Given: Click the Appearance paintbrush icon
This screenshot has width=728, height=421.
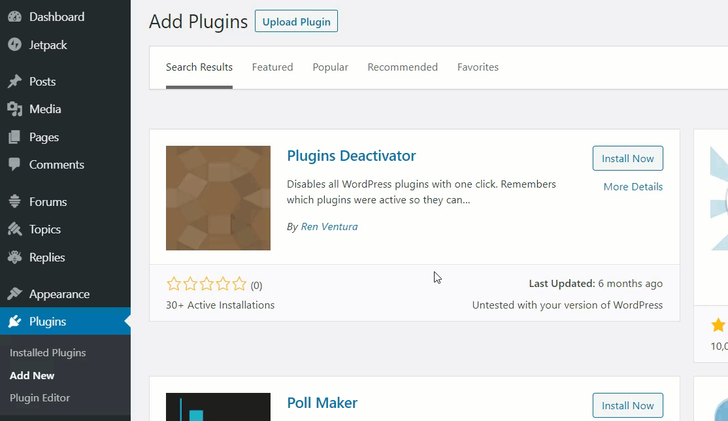Looking at the screenshot, I should (14, 294).
